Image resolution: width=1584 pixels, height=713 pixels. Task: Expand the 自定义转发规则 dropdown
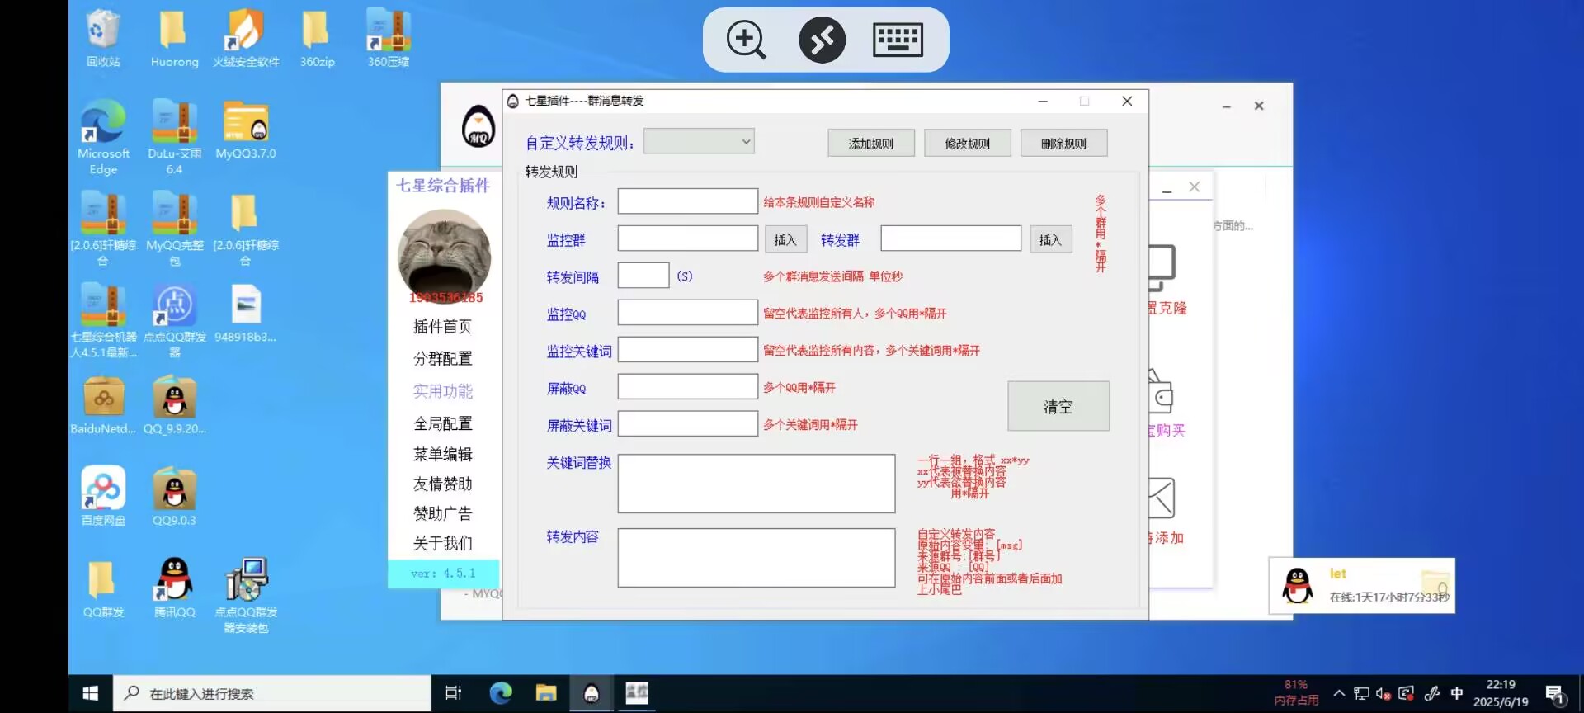(698, 142)
